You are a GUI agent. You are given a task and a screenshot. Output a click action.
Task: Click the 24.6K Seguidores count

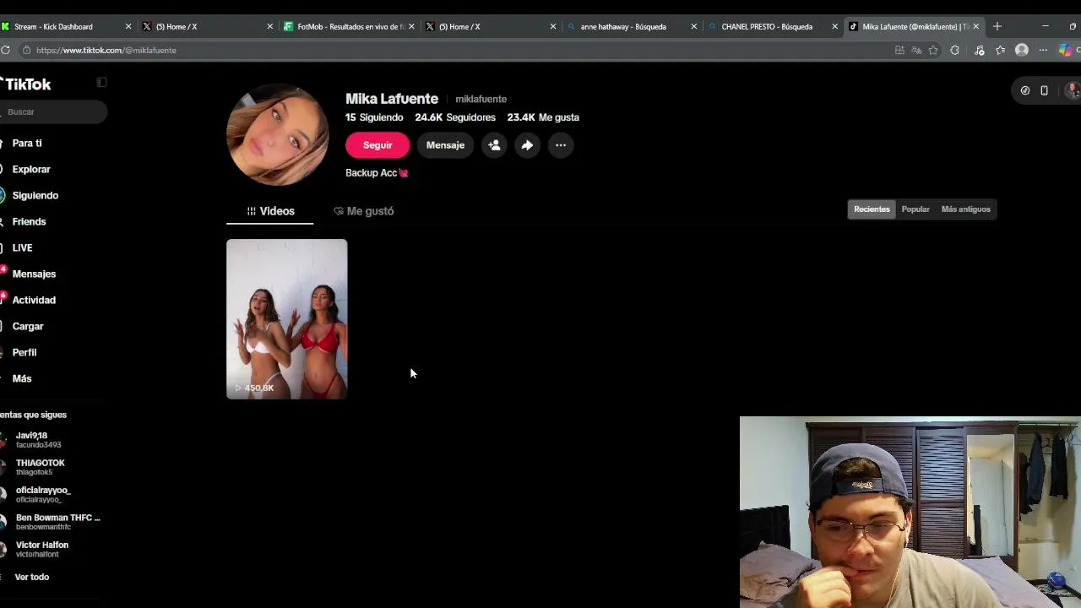tap(455, 117)
